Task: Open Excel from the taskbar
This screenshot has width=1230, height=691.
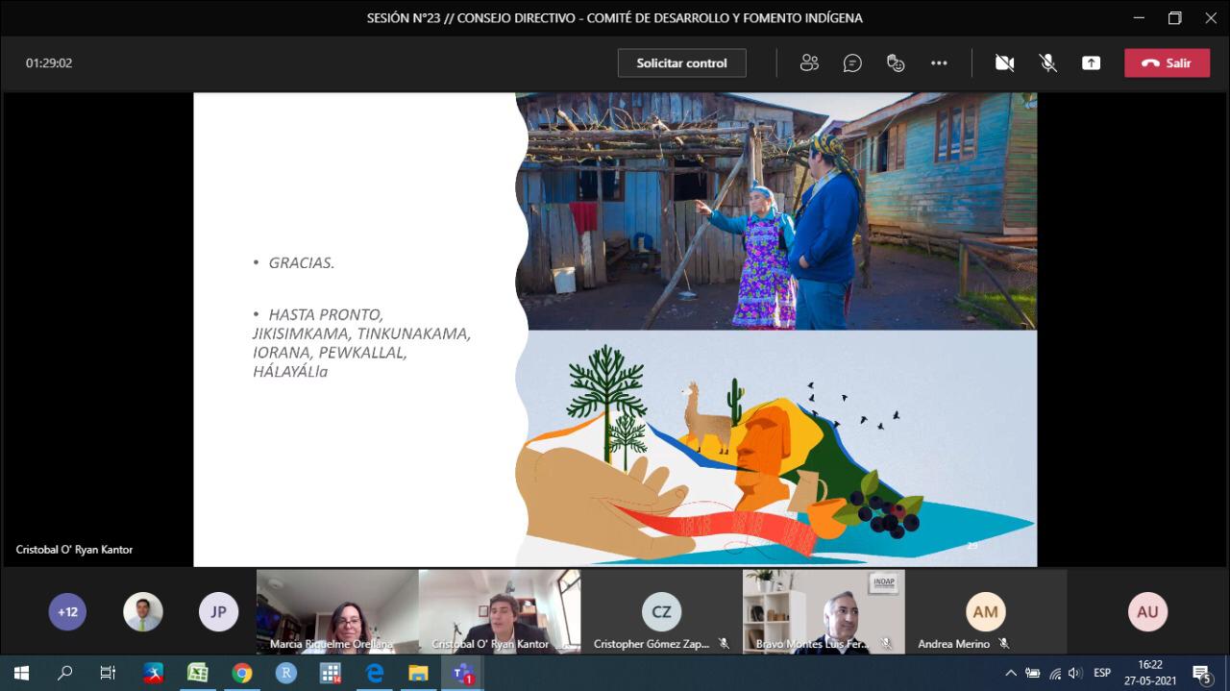Action: point(197,673)
